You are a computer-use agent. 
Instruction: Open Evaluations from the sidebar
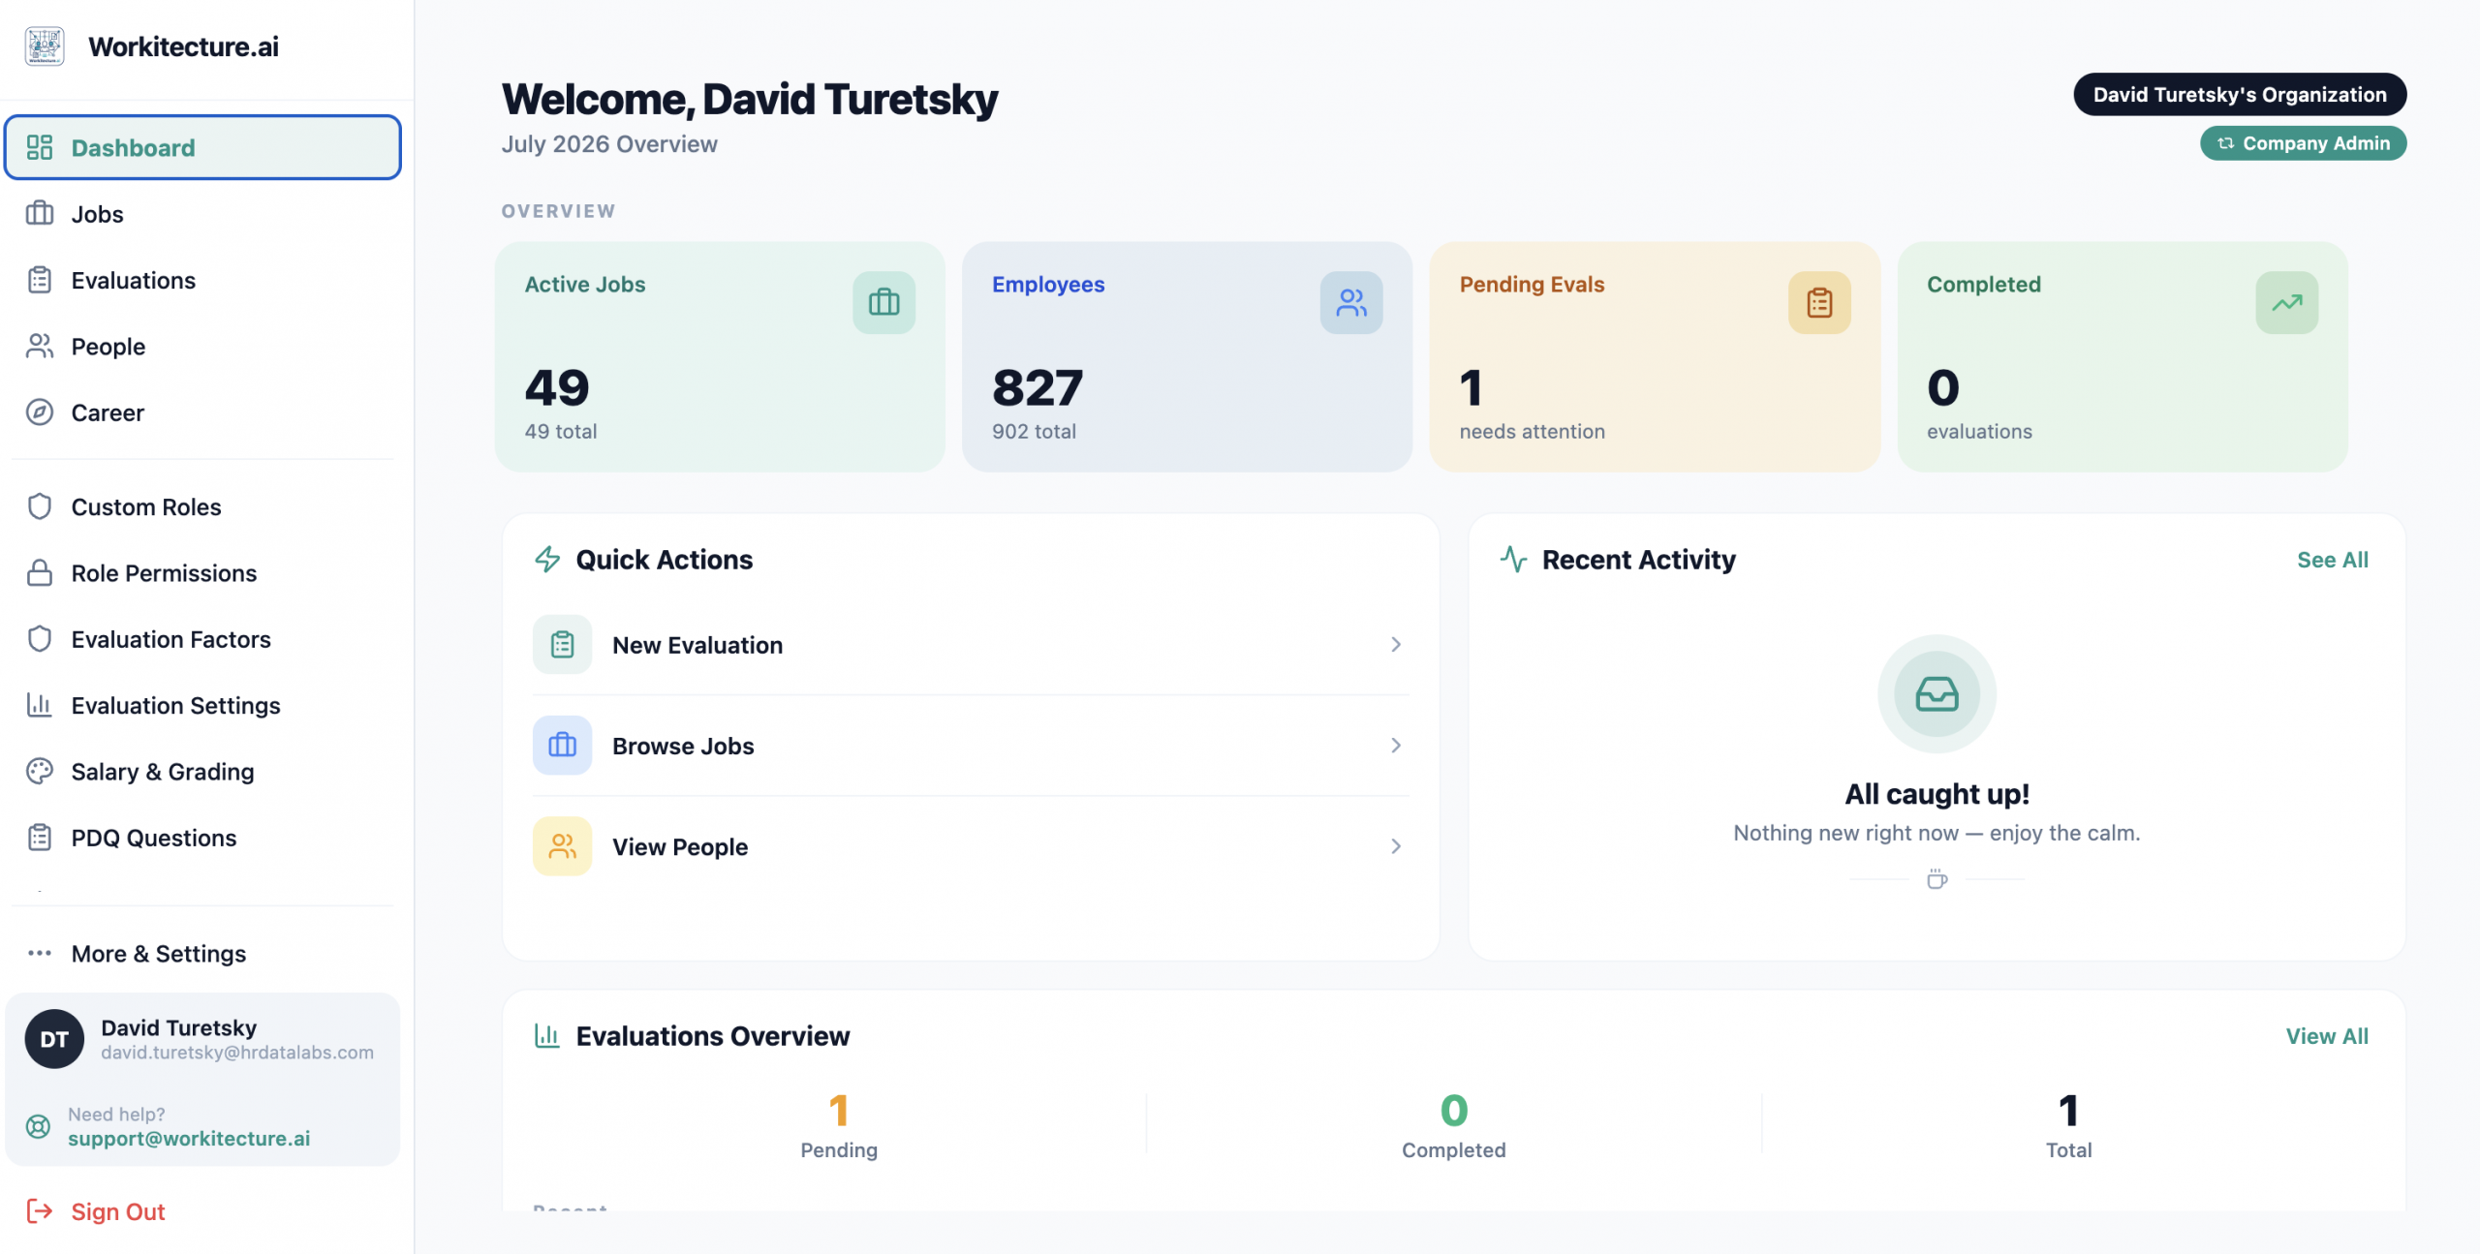point(202,280)
